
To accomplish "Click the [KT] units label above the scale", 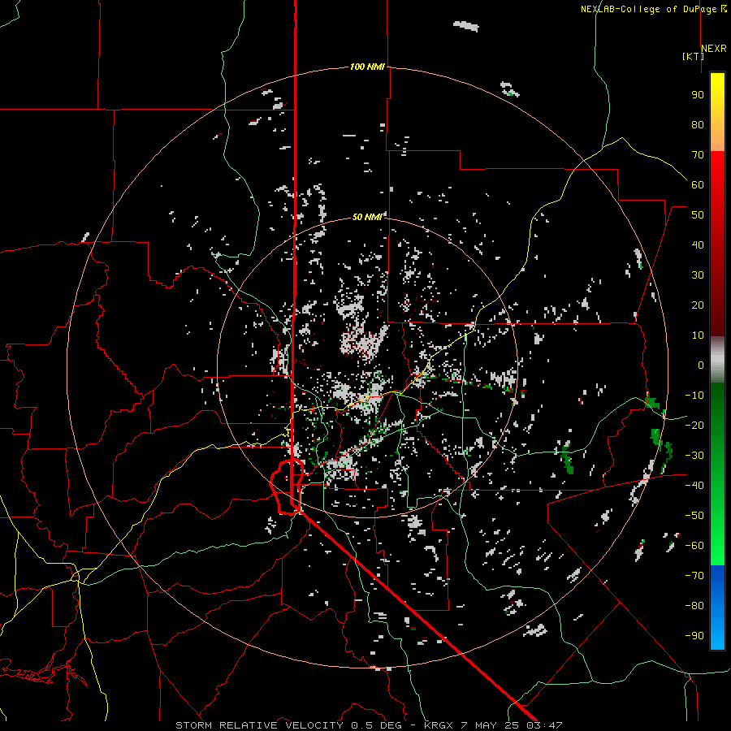I will (693, 56).
